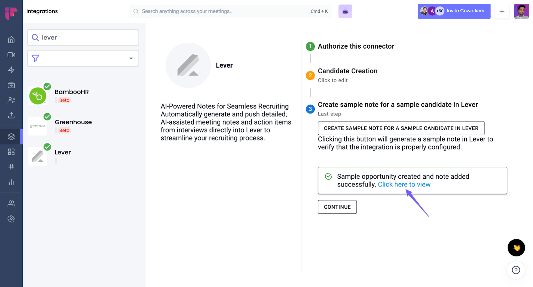The image size is (533, 287).
Task: Click the integrations search field containing lever
Action: click(x=83, y=38)
